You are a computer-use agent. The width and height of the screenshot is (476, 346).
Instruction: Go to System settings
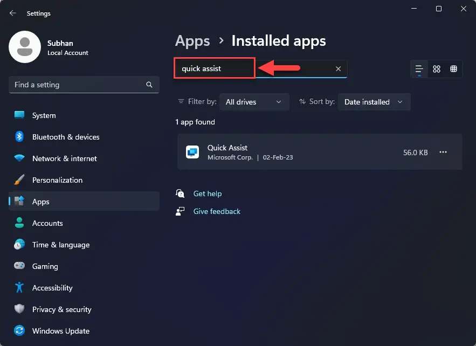[44, 115]
